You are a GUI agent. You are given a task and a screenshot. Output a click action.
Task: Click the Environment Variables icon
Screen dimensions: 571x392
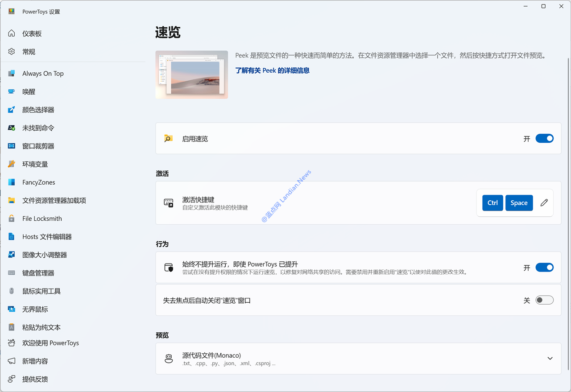(x=12, y=164)
